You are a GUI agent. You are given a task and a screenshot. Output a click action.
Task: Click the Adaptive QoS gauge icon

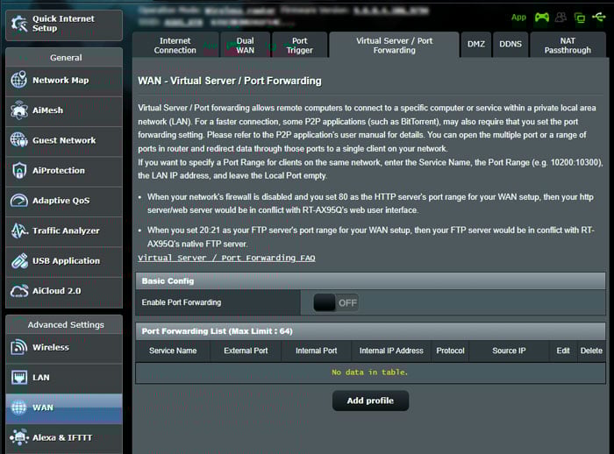click(x=18, y=201)
